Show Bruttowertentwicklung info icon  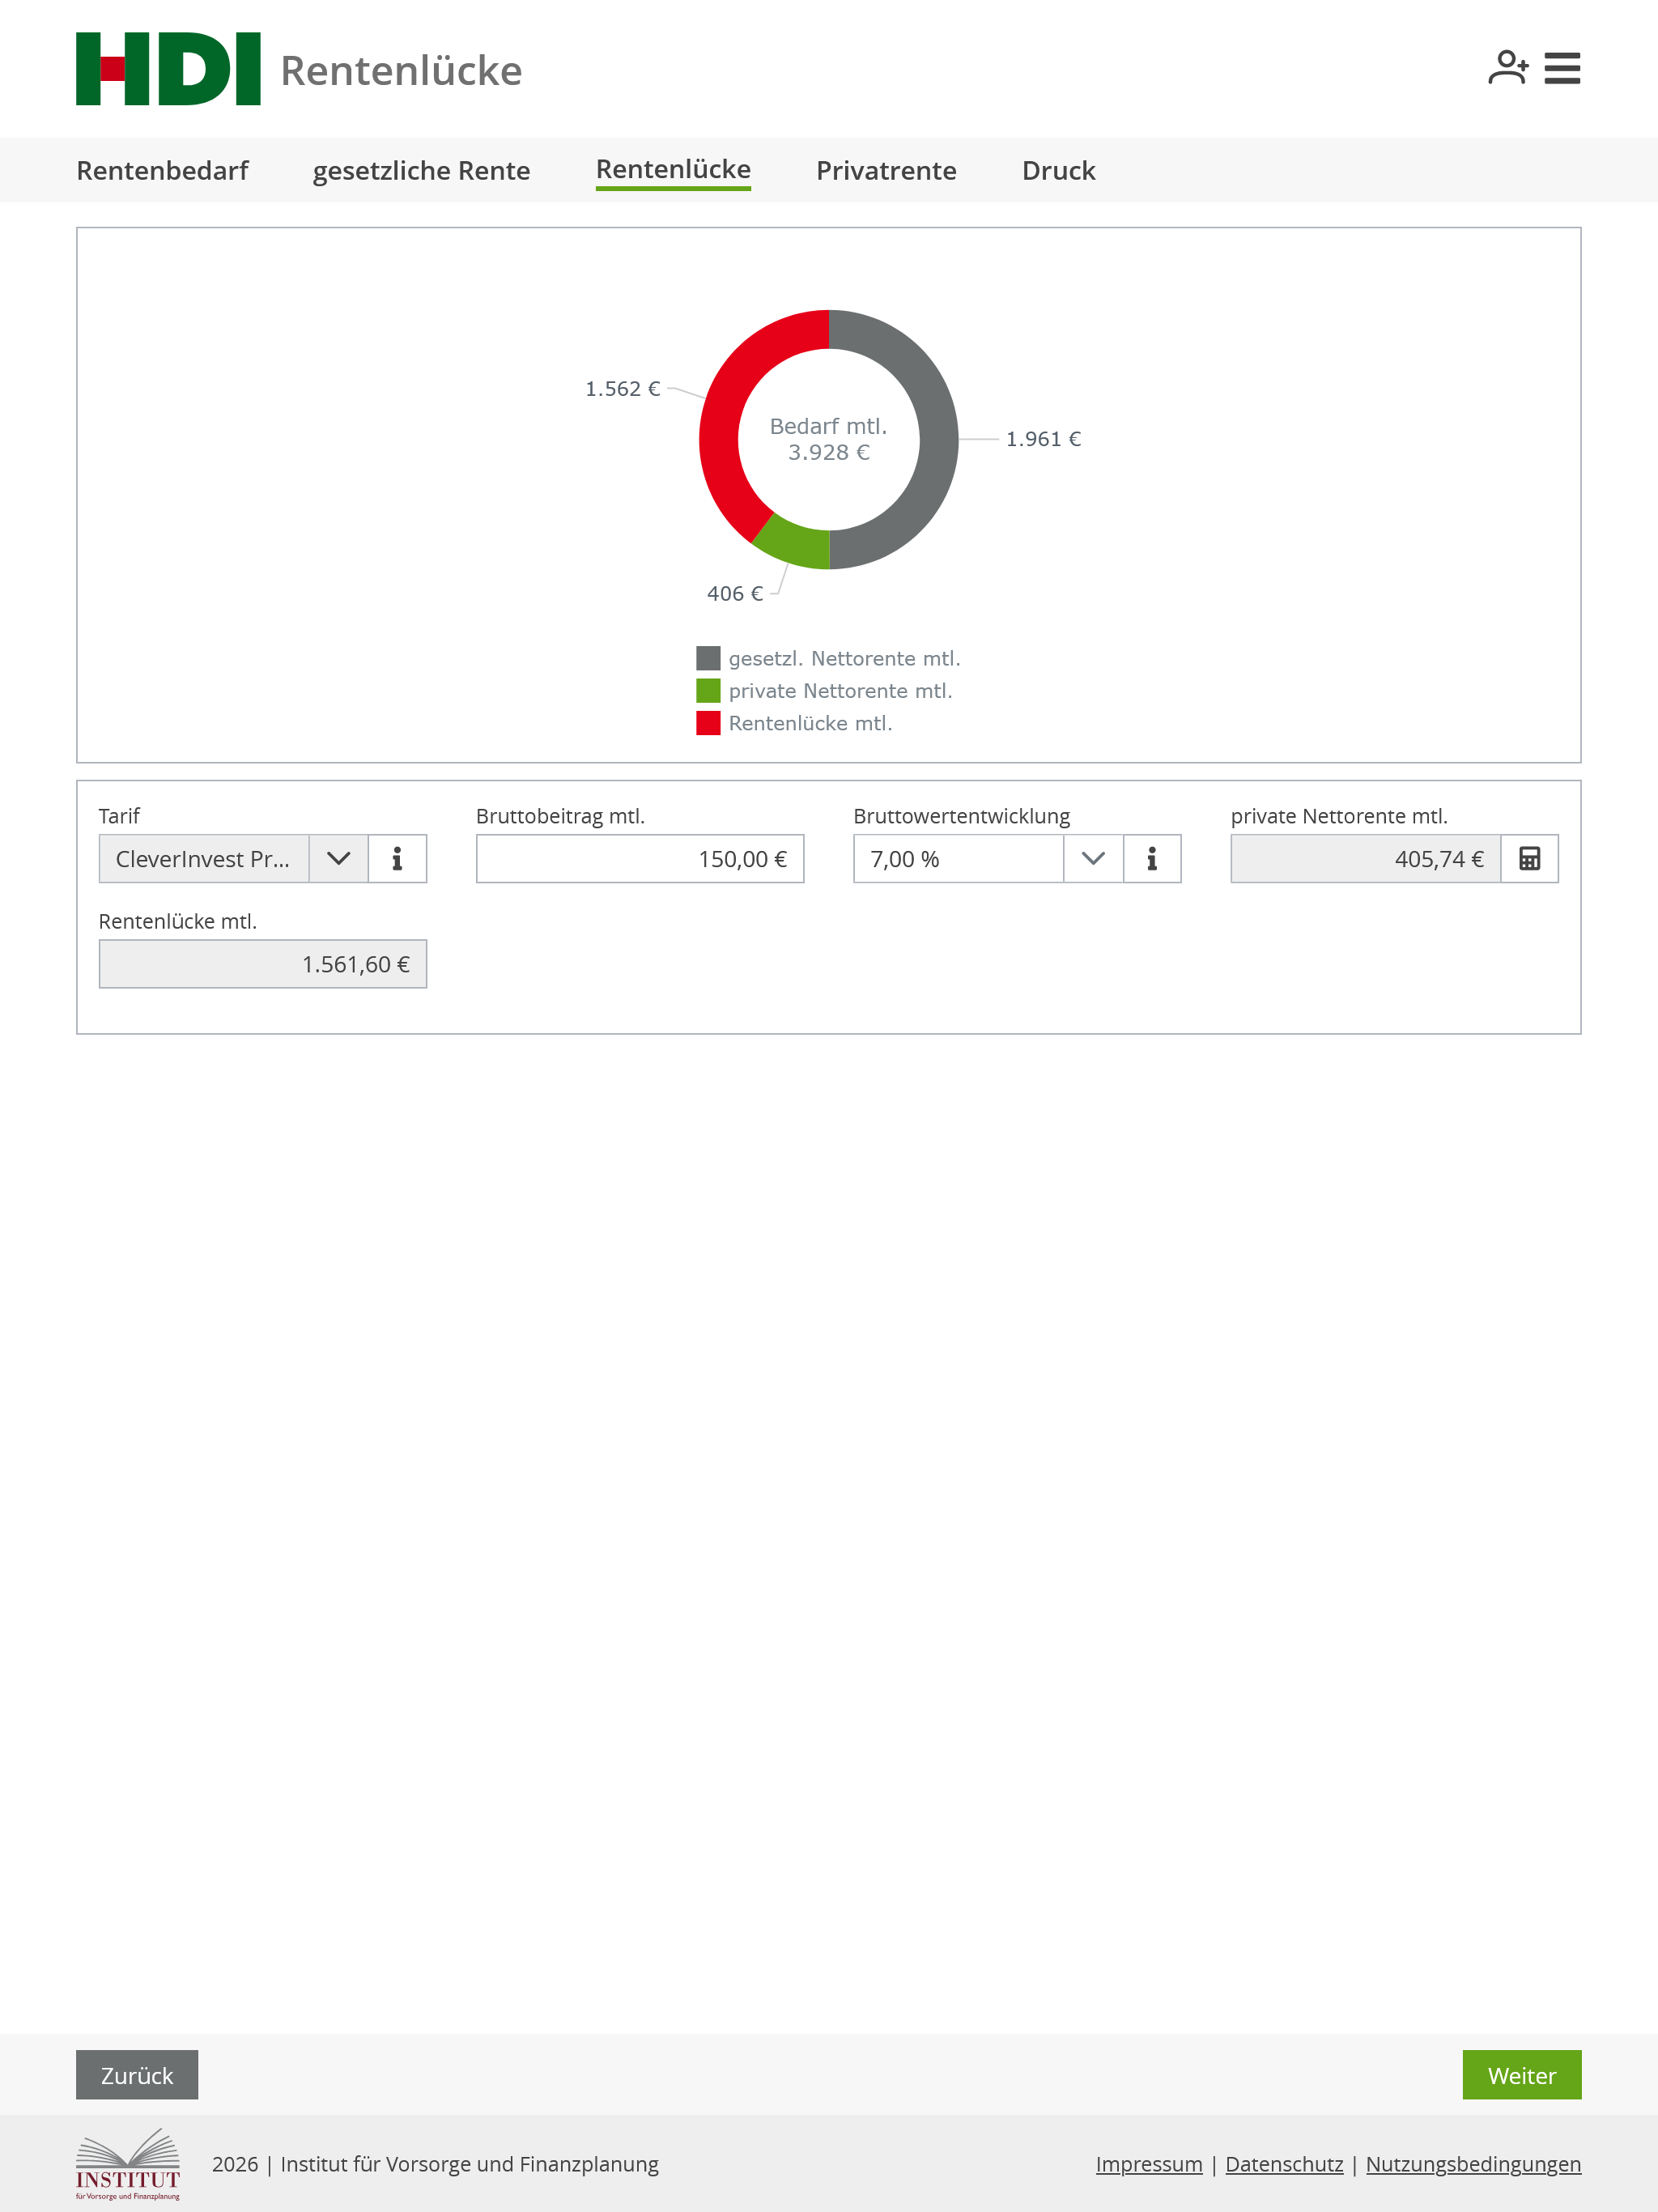tap(1152, 859)
